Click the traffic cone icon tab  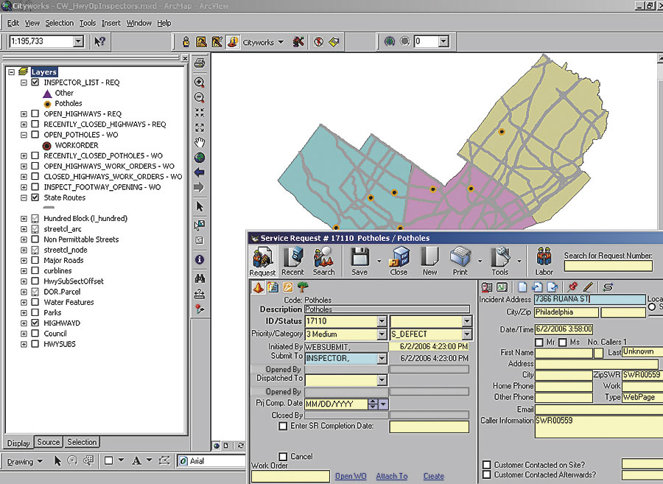[x=258, y=287]
